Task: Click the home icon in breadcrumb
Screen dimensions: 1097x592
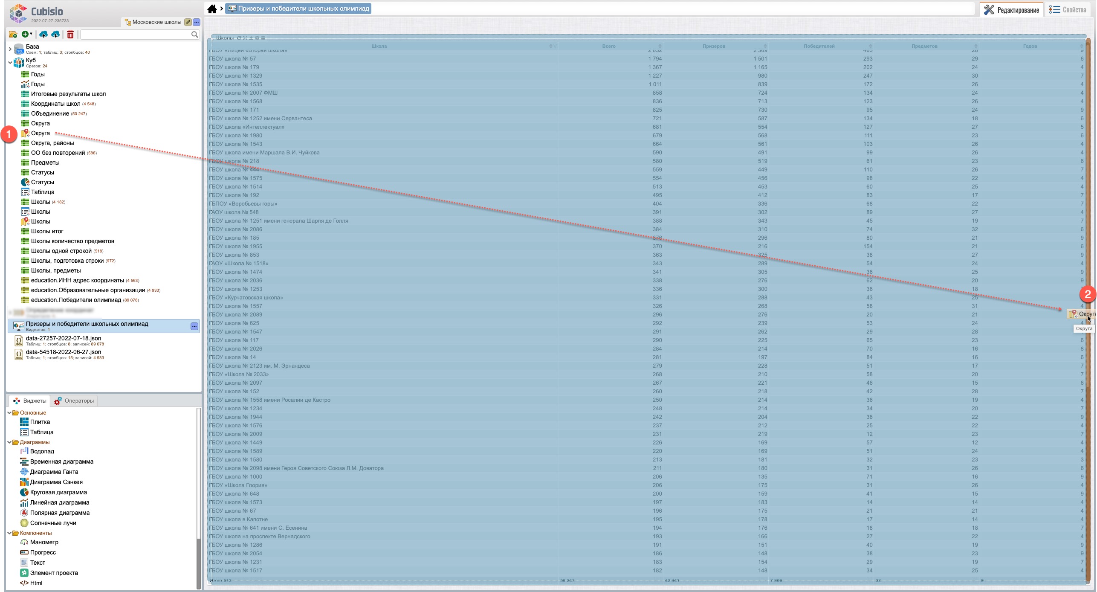Action: coord(212,9)
